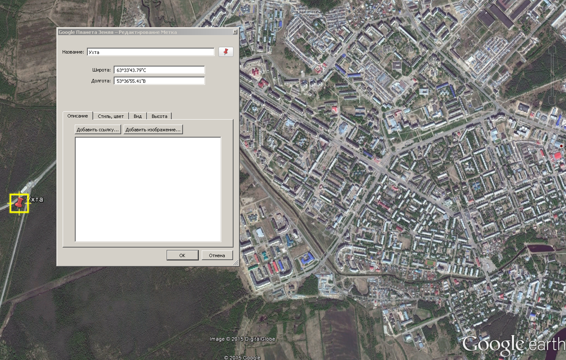The width and height of the screenshot is (566, 360).
Task: Select the red Ухта pushpin placemark on the map
Action: [19, 203]
